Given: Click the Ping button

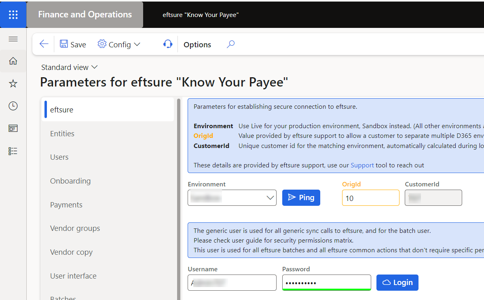Looking at the screenshot, I should coord(301,198).
